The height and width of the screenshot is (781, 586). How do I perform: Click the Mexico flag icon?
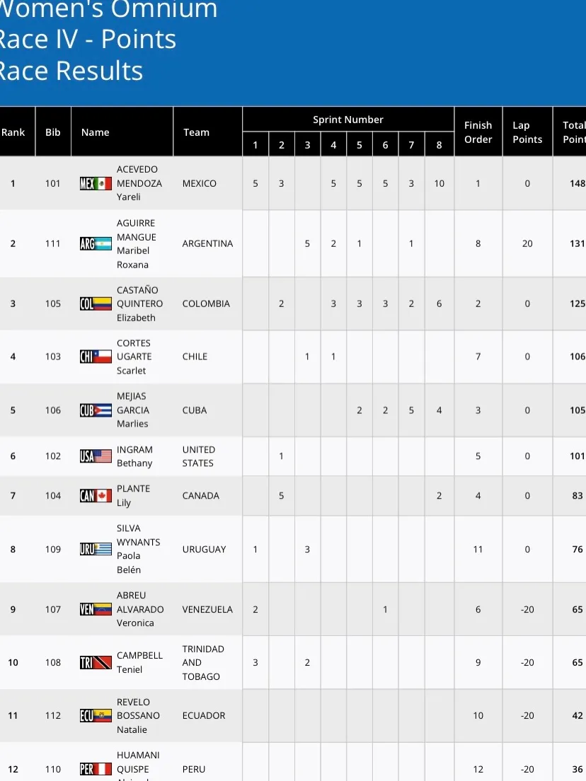coord(96,184)
